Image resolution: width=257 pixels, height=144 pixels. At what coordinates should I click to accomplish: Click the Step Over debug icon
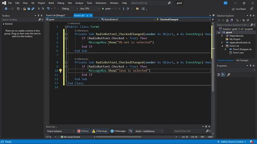coord(128,9)
